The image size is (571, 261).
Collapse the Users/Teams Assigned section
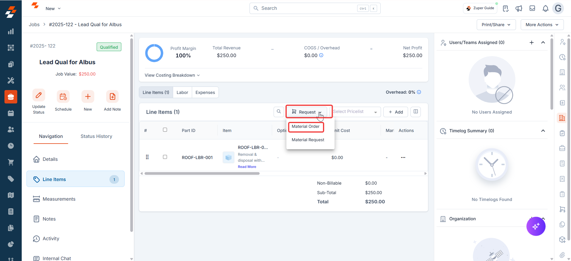pos(543,43)
